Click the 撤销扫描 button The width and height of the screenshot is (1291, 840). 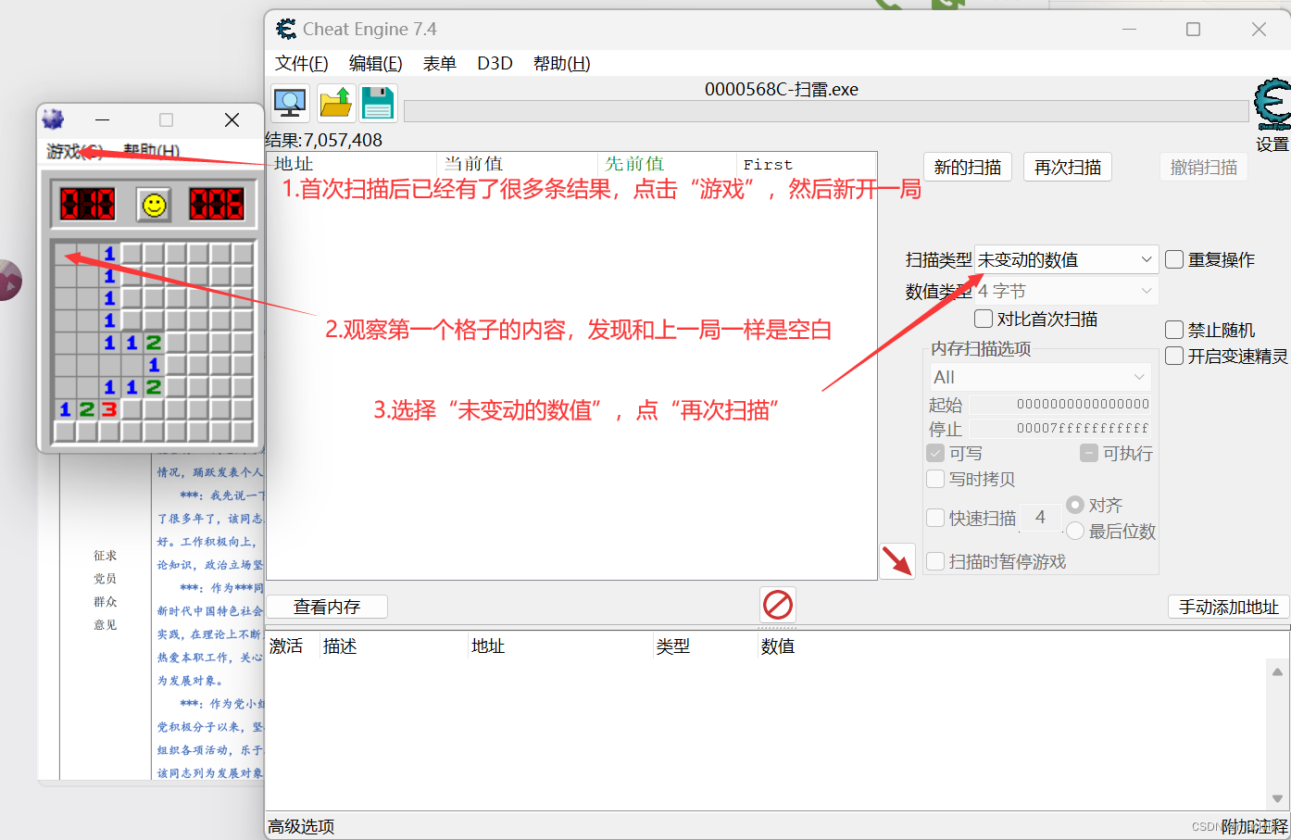point(1204,167)
